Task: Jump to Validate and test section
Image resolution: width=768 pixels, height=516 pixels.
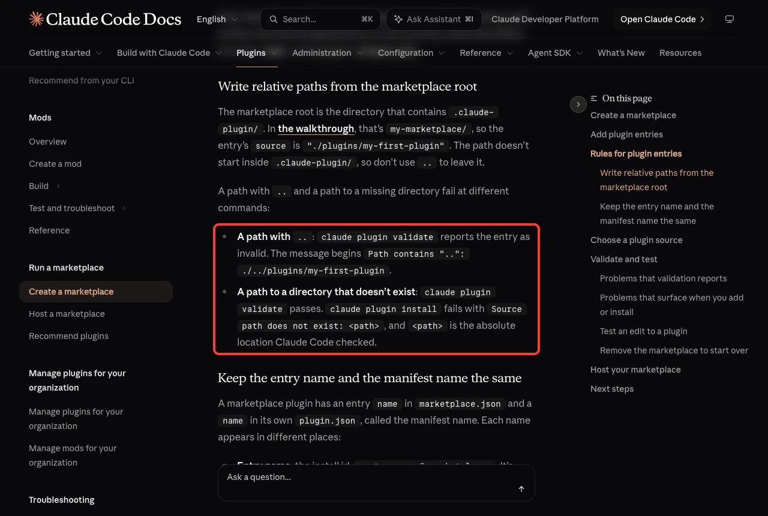Action: (x=624, y=259)
